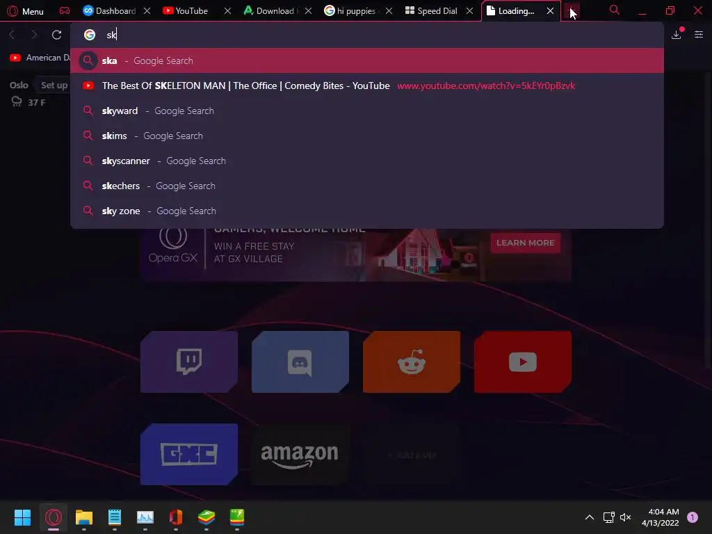Switch to the Speed Dial tab

coord(431,11)
